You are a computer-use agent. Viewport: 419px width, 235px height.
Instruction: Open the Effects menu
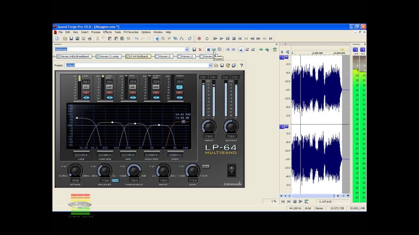tap(107, 32)
